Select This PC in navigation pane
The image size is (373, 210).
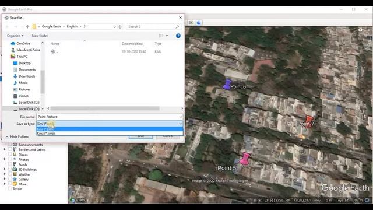point(19,57)
